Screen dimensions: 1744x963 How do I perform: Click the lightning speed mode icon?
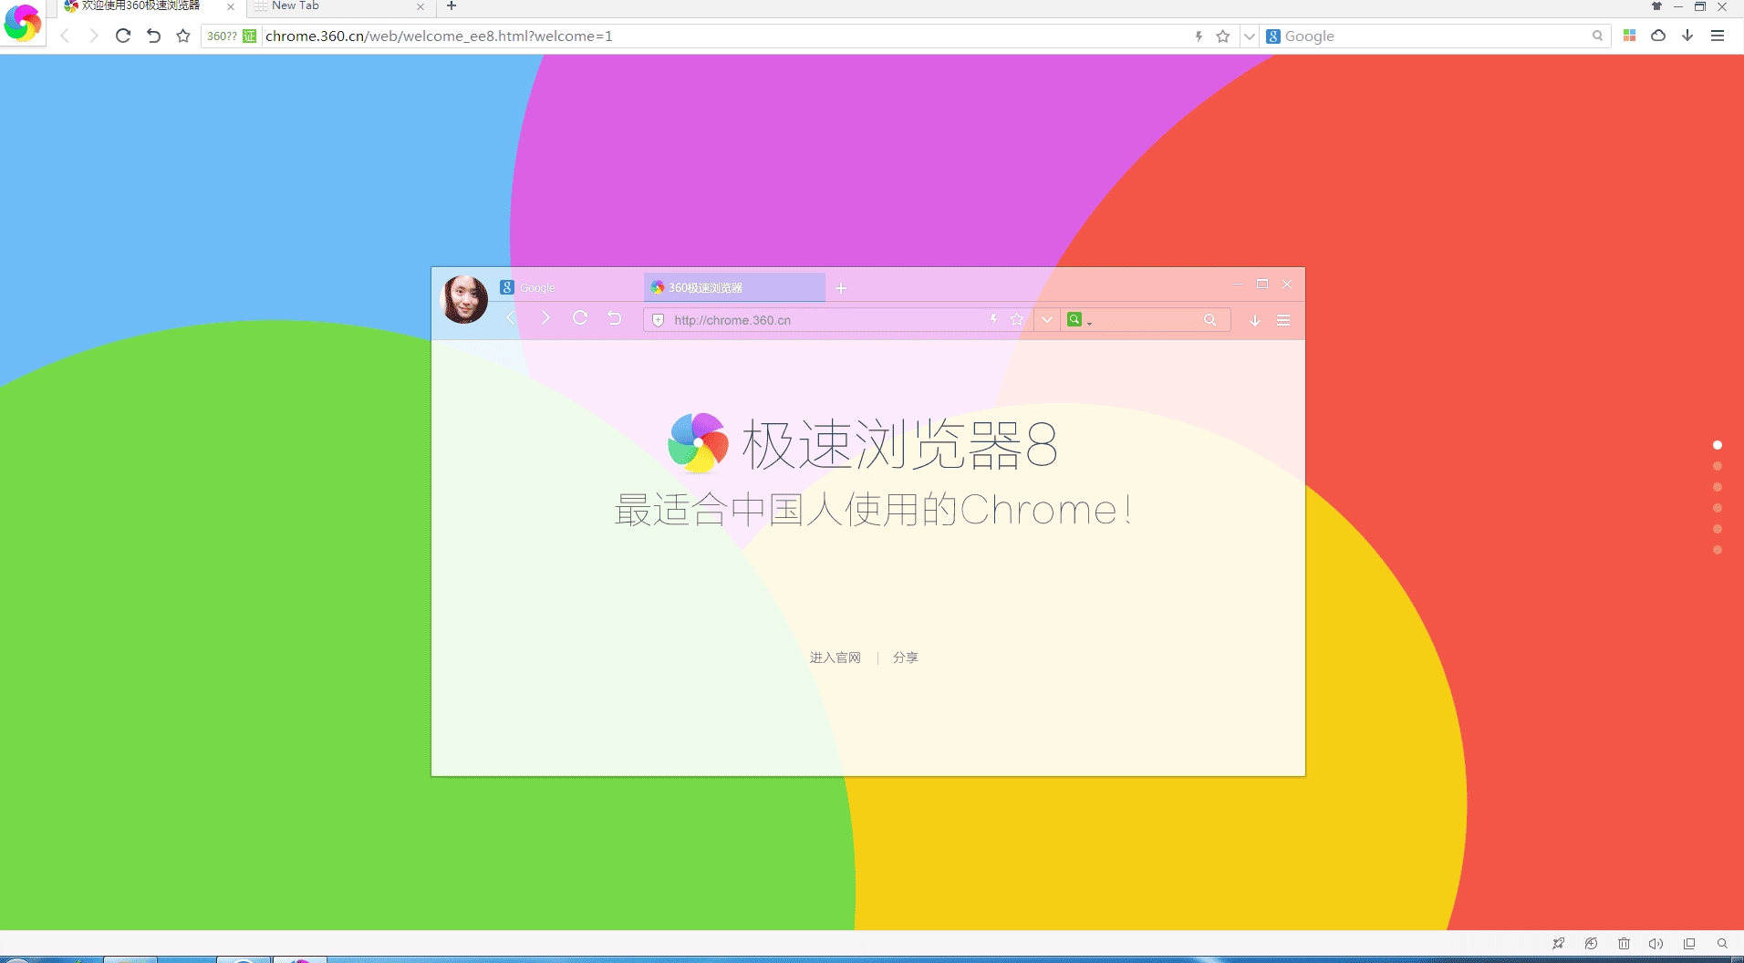(1199, 36)
